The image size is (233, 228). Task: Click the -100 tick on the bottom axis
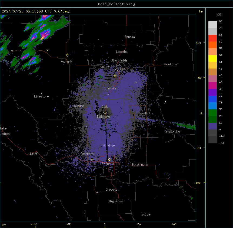34,224
